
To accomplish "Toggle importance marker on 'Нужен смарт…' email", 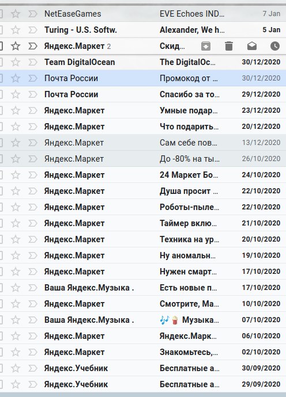I will pyautogui.click(x=33, y=272).
